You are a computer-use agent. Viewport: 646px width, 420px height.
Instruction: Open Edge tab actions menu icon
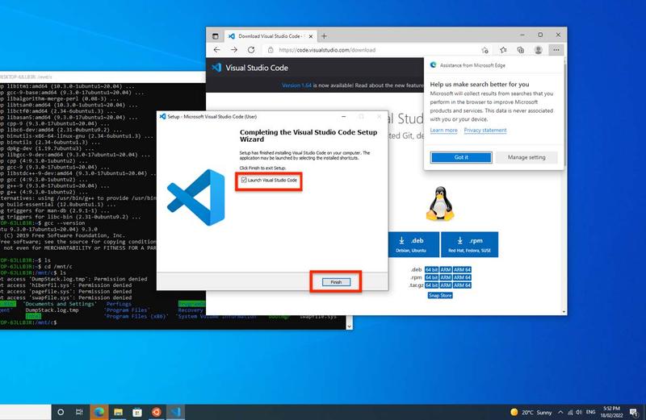[x=215, y=36]
